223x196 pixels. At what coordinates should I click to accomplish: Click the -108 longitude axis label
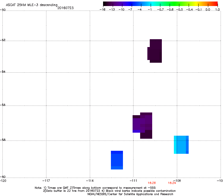pos(177,181)
